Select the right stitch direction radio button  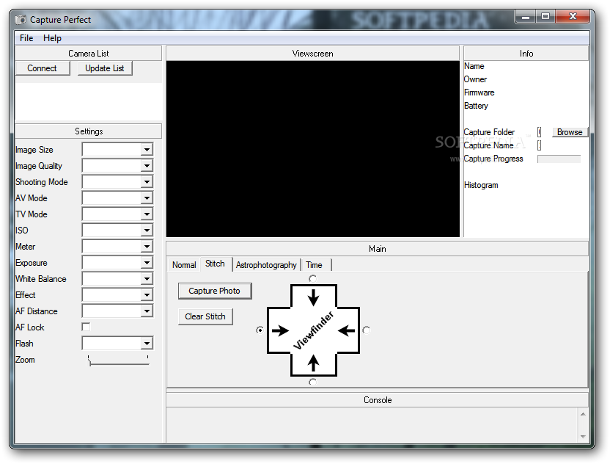point(366,330)
